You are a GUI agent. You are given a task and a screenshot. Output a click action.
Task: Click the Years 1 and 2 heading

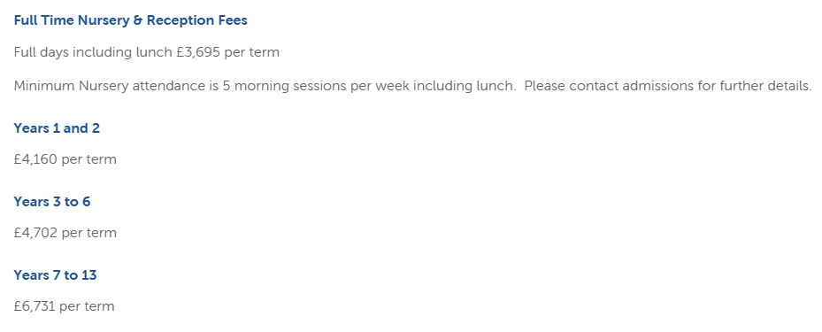click(57, 128)
